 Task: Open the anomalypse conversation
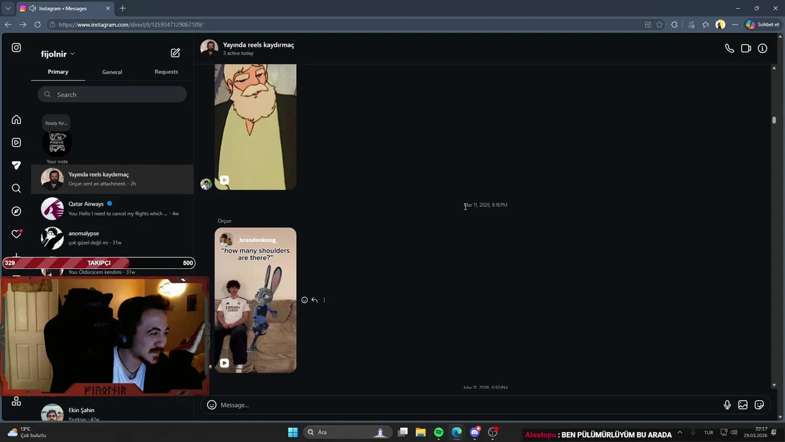tap(112, 238)
